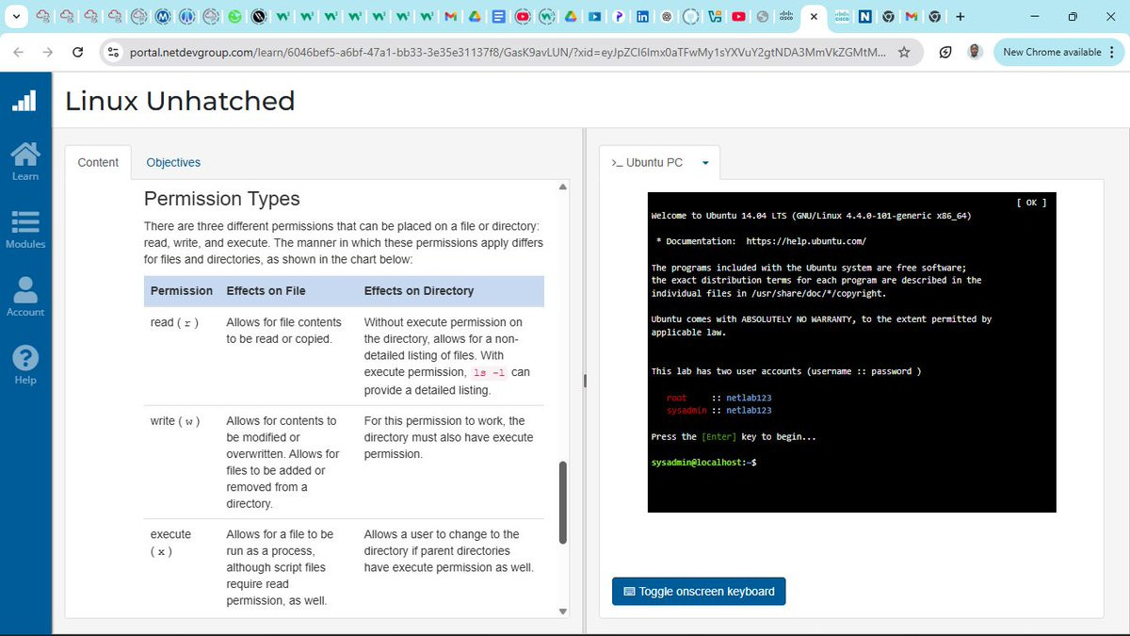Click the pane divider resize handle
This screenshot has height=636, width=1130.
pos(584,381)
